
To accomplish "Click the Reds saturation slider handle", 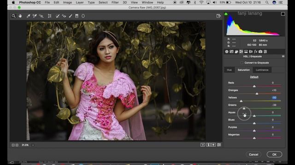I will coord(254,86).
